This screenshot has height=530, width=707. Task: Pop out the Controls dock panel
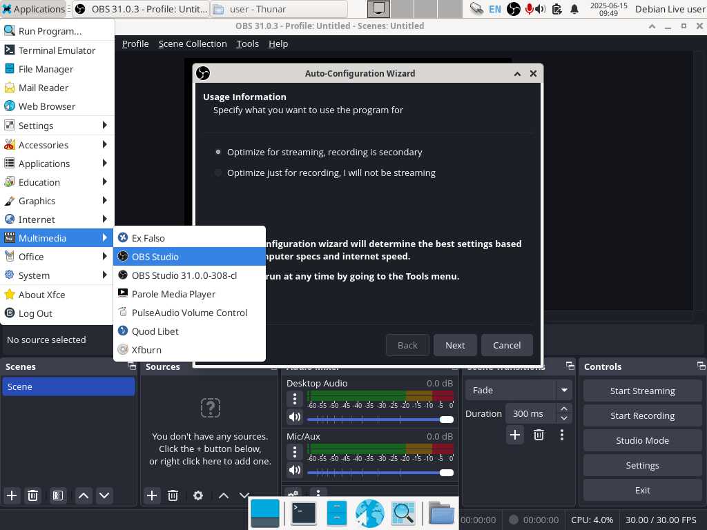(x=701, y=366)
